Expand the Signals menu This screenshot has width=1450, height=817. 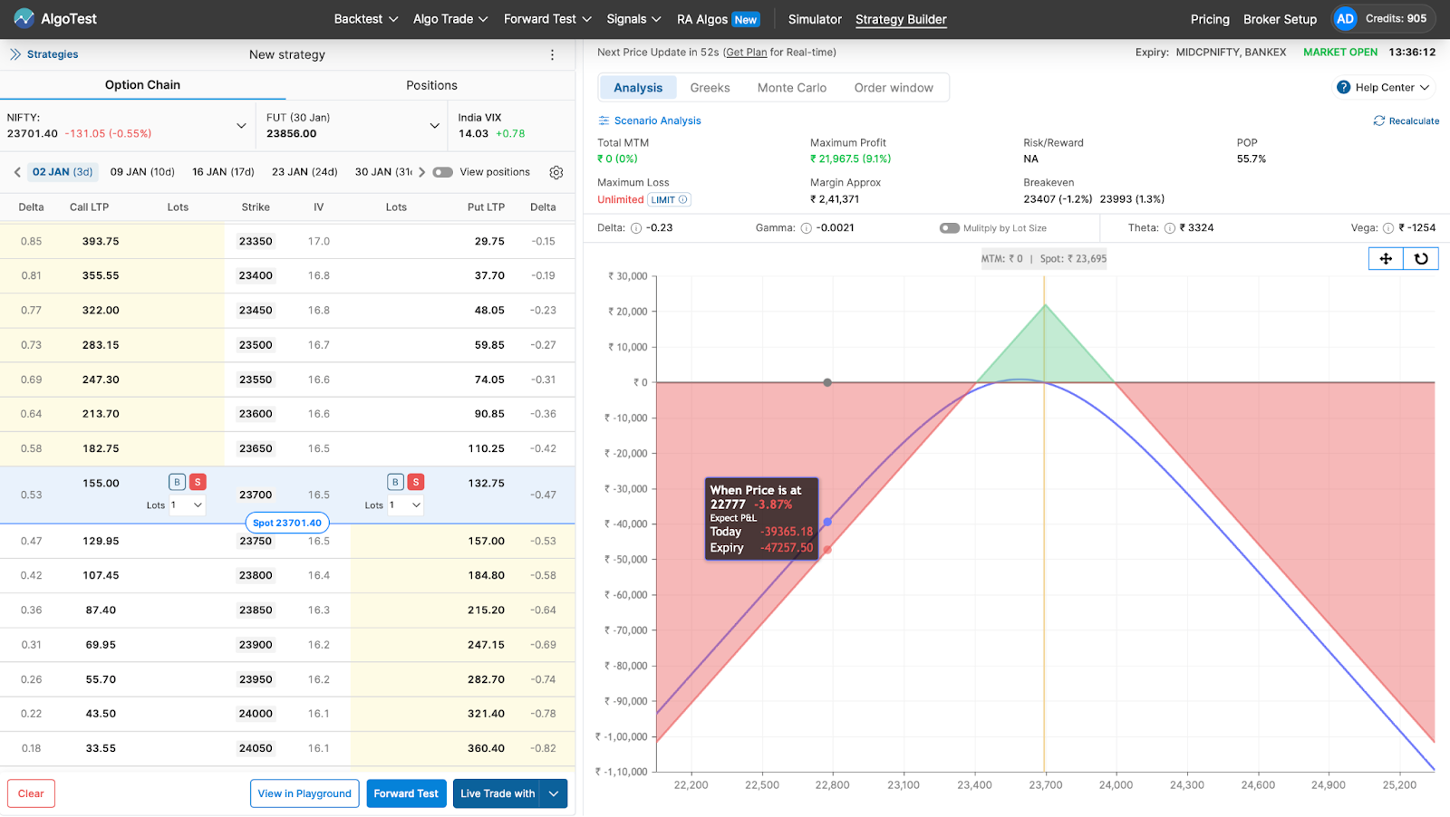coord(633,19)
